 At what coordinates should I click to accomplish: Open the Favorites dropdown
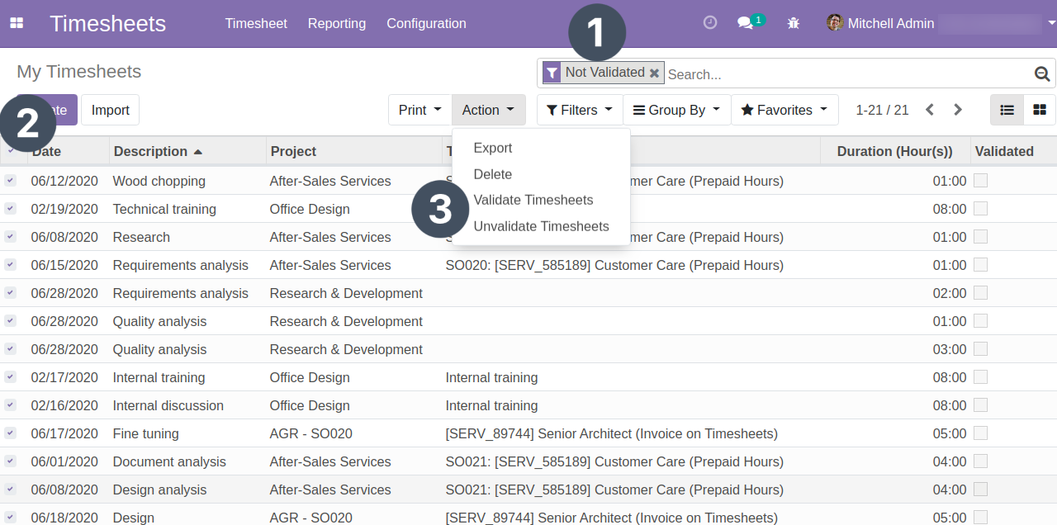coord(784,110)
